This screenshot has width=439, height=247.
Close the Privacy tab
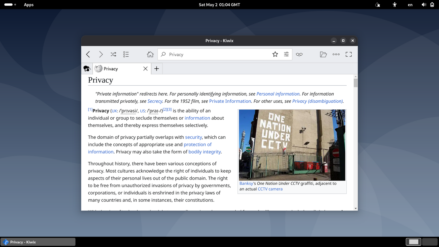[146, 69]
